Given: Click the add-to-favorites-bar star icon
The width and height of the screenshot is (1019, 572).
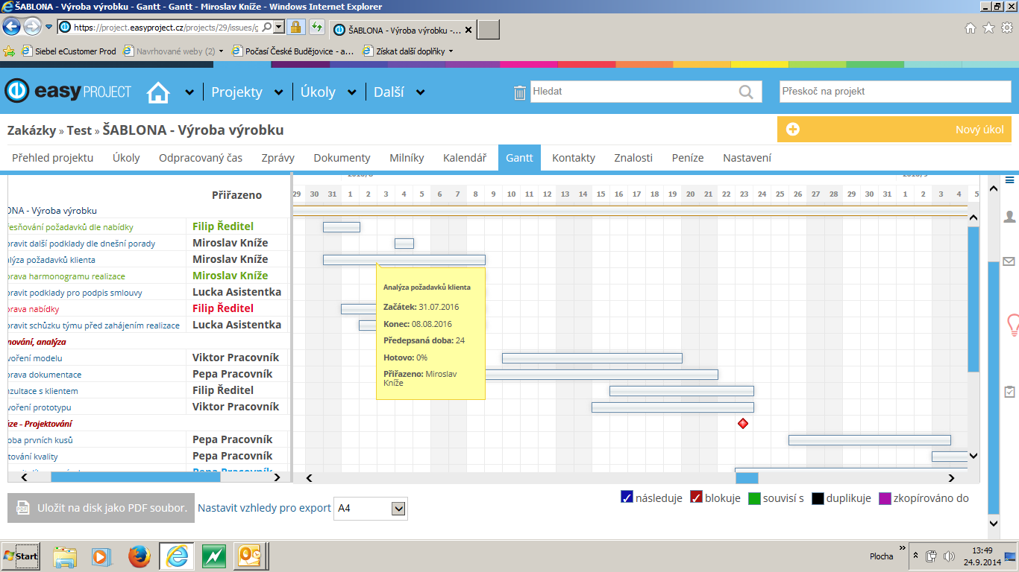Looking at the screenshot, I should [x=9, y=51].
